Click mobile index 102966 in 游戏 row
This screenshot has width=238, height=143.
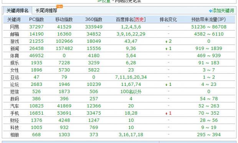coord(64,41)
